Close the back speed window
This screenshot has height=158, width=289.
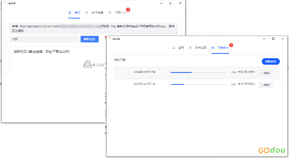tap(180, 3)
